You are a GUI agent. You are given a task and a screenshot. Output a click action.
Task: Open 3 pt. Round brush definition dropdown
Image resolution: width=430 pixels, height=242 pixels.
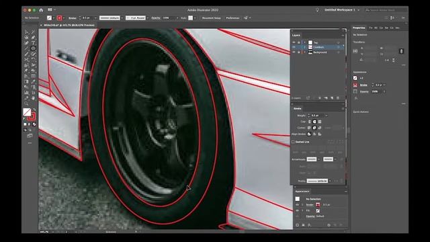click(x=148, y=18)
